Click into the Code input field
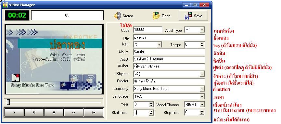Image resolution: width=281 pixels, height=124 pixels. [148, 30]
